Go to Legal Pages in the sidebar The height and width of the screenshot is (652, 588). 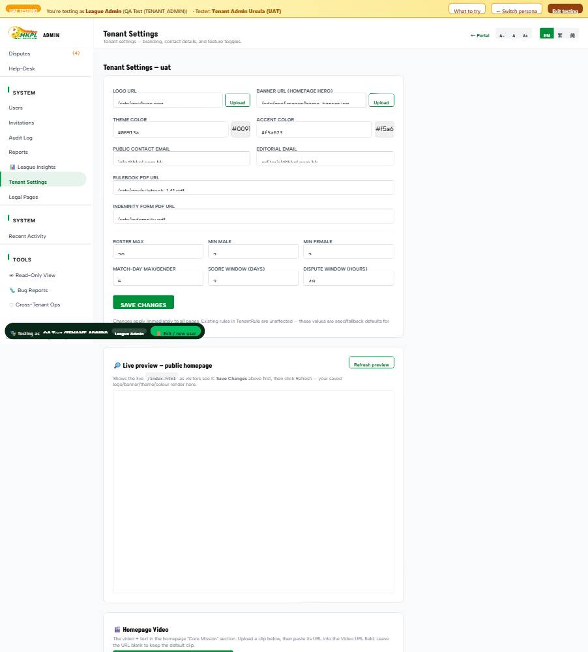[23, 197]
